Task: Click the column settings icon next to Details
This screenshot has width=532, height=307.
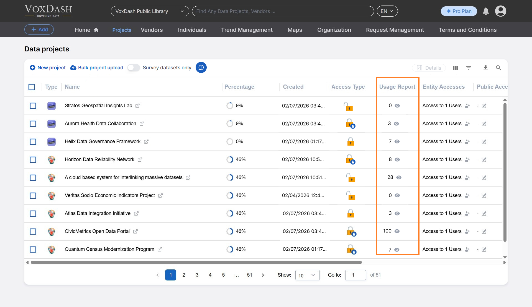Action: tap(455, 68)
